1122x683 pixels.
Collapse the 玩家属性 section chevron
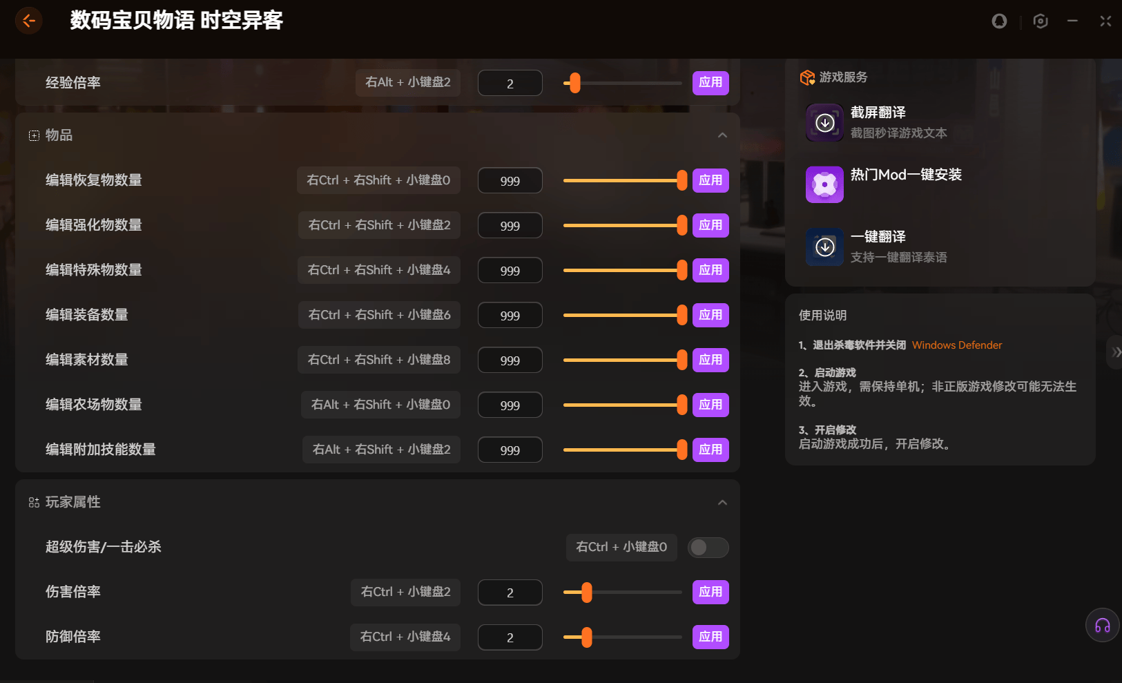click(722, 503)
